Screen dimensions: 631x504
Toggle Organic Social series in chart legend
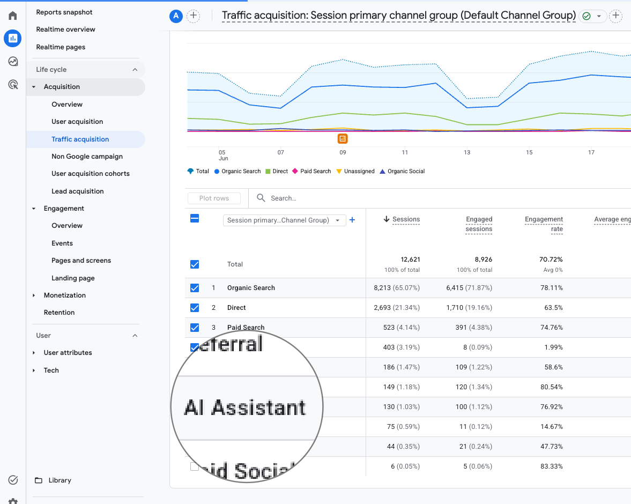(x=403, y=171)
